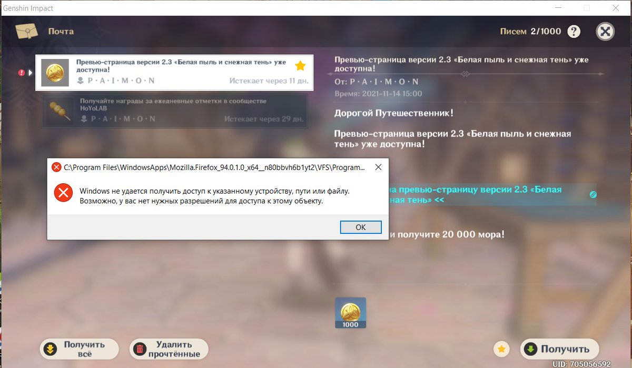Click Получить всё button
This screenshot has height=368, width=632.
coord(80,349)
